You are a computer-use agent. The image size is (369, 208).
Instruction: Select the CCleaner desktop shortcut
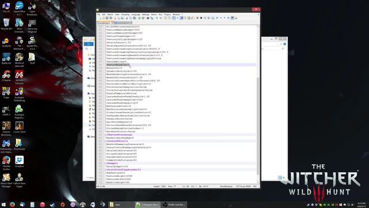[x=6, y=76]
